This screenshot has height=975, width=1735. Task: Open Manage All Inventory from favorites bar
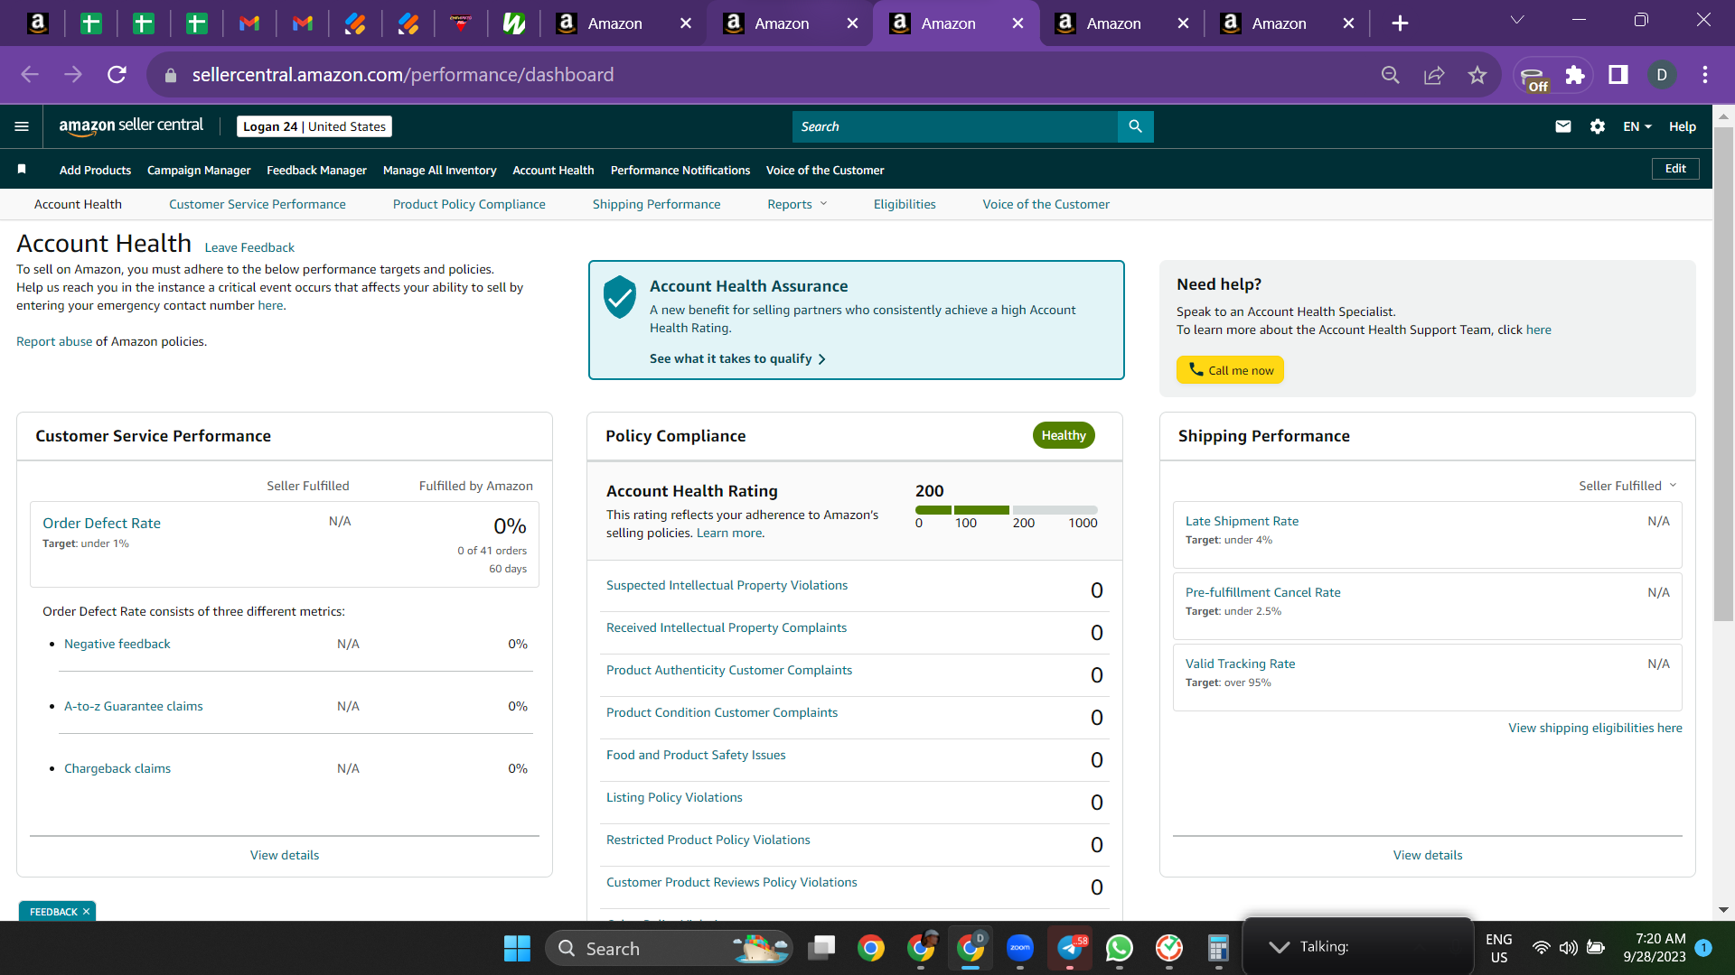coord(439,170)
